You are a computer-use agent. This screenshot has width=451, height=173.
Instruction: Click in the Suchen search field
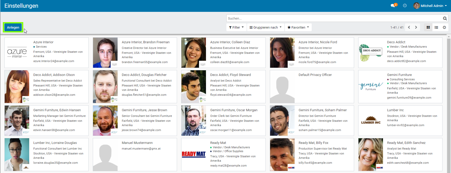(x=333, y=19)
